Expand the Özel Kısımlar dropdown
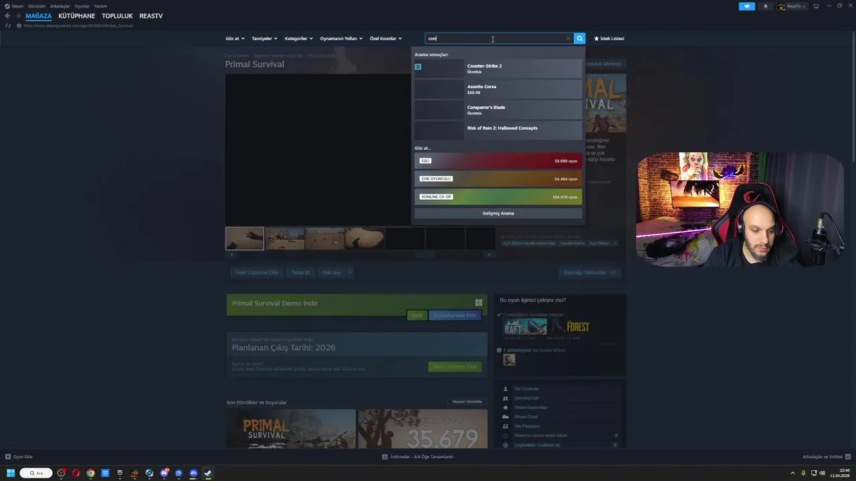Image resolution: width=856 pixels, height=481 pixels. [x=386, y=38]
